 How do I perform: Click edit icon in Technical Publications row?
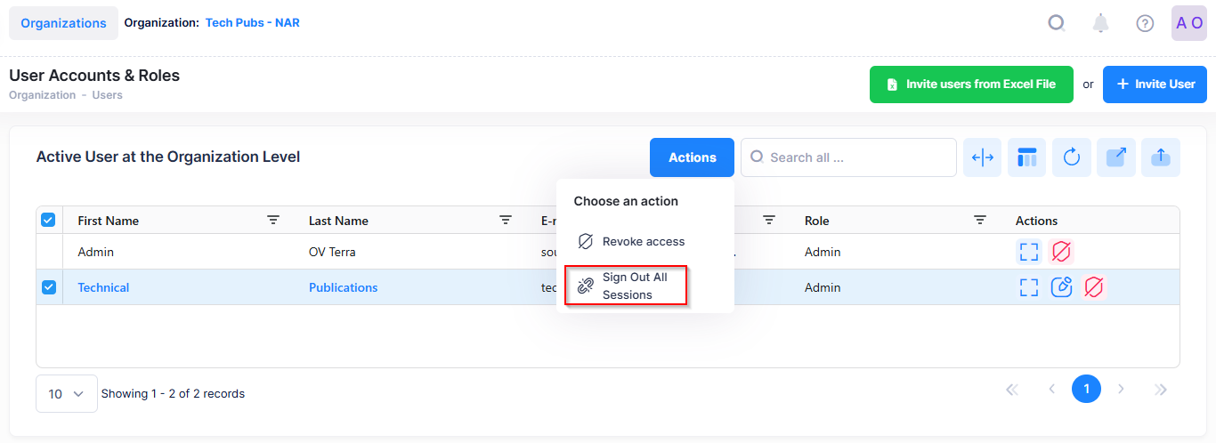pyautogui.click(x=1061, y=287)
